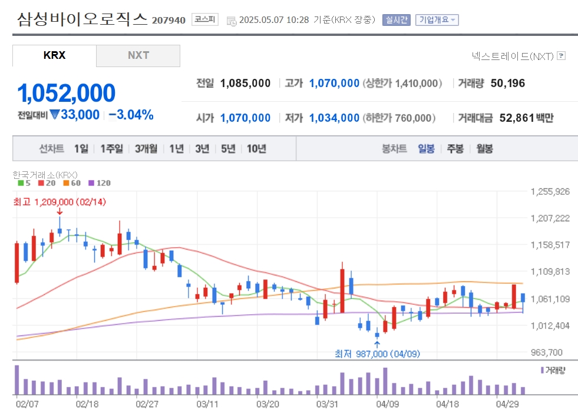Viewport: 578px width, 419px height.
Task: Show the 10년 line chart
Action: (256, 149)
